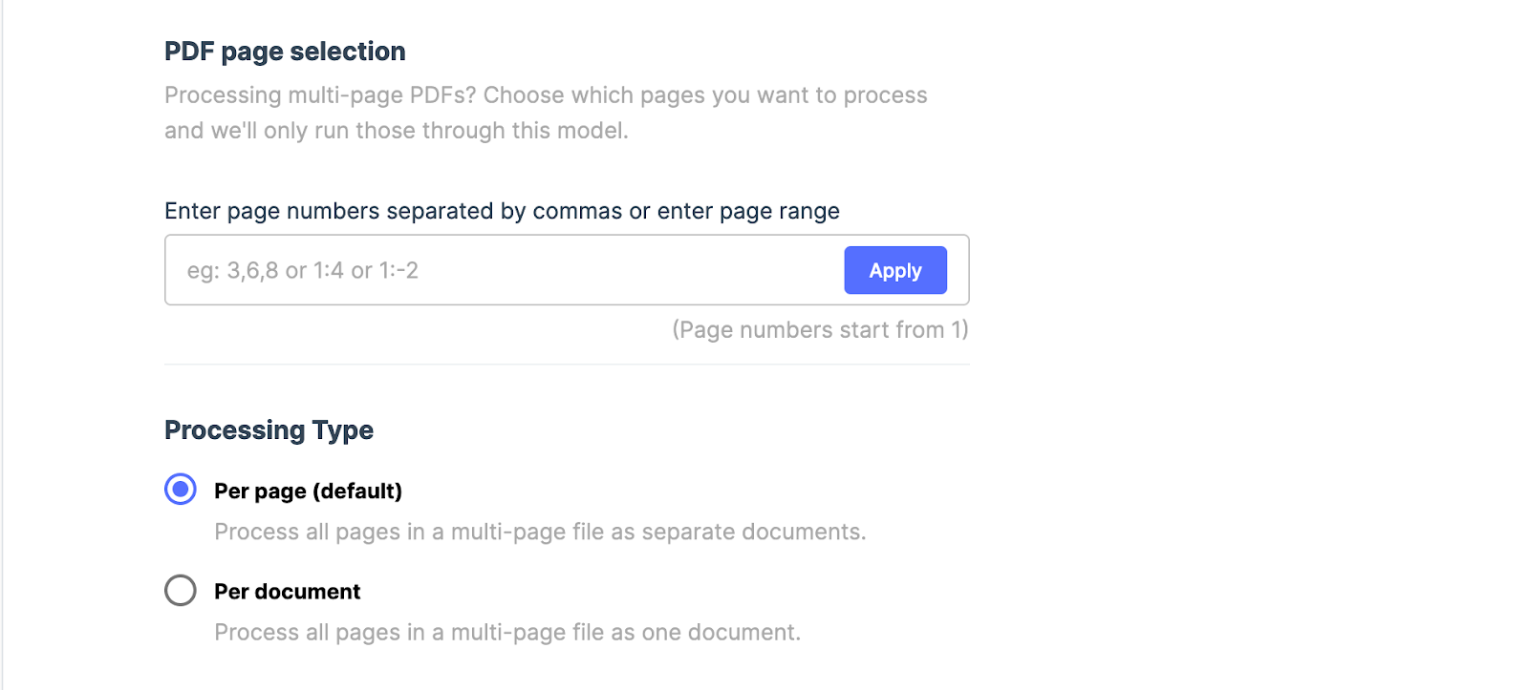
Task: Click the "Processing multi-page PDFs?" description line
Action: pyautogui.click(x=545, y=95)
